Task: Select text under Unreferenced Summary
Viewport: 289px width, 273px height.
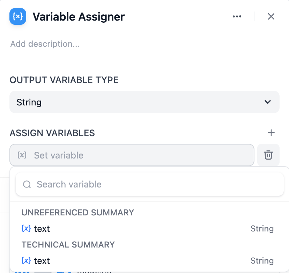Action: 42,229
